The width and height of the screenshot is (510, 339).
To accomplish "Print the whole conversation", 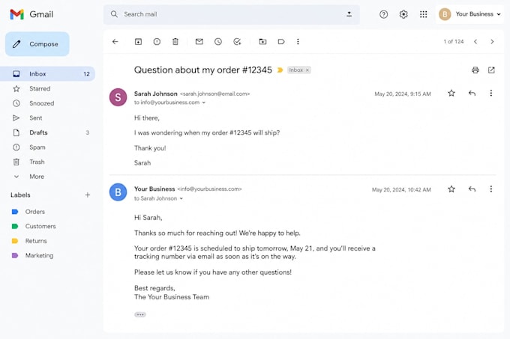I will pos(475,70).
